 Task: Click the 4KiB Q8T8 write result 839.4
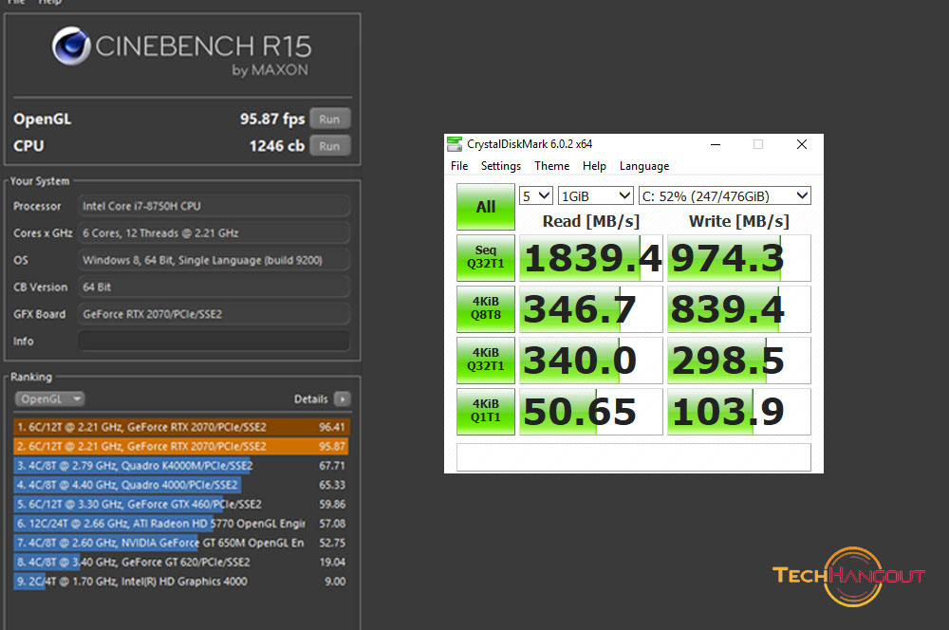(x=739, y=308)
